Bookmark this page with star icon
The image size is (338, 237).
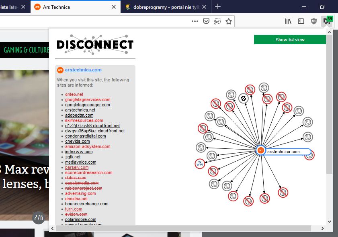click(229, 21)
